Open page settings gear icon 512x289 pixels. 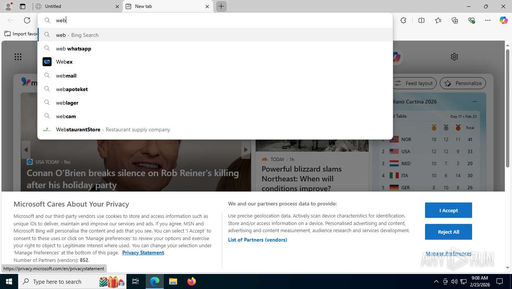point(454,57)
